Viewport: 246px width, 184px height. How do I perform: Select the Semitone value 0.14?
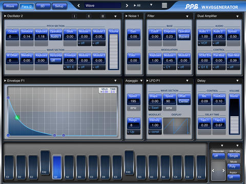click(27, 36)
